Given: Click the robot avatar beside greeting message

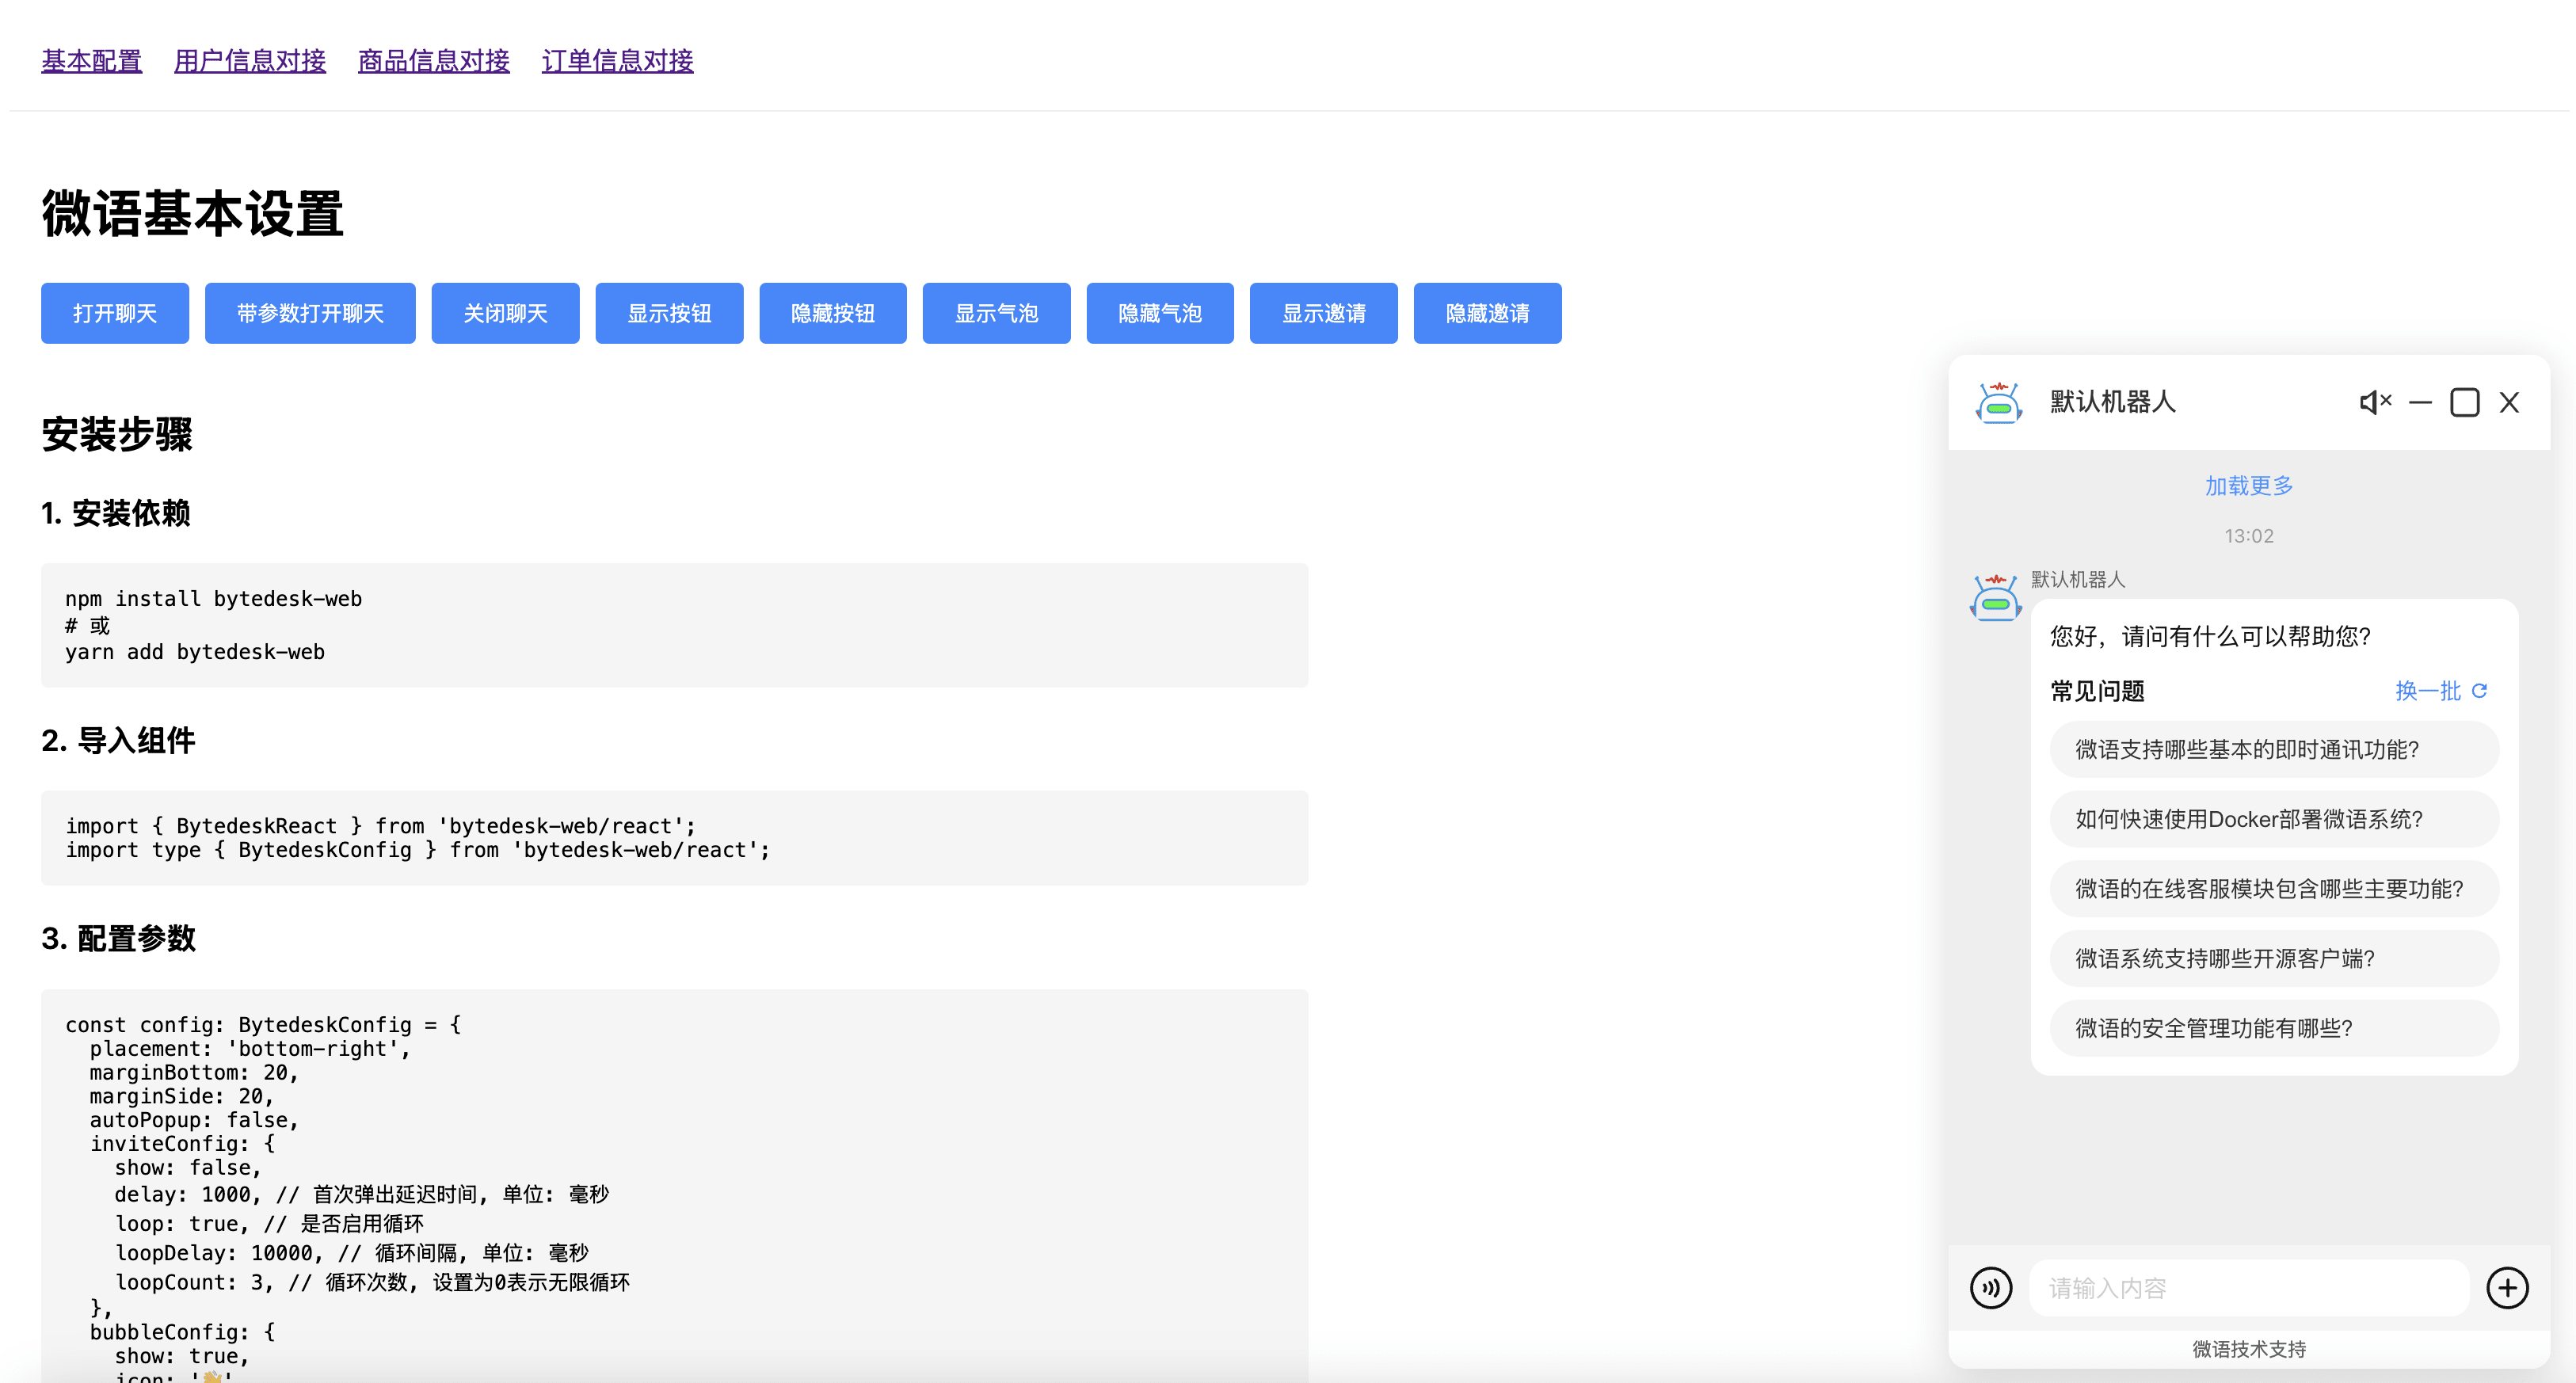Looking at the screenshot, I should pos(1995,598).
